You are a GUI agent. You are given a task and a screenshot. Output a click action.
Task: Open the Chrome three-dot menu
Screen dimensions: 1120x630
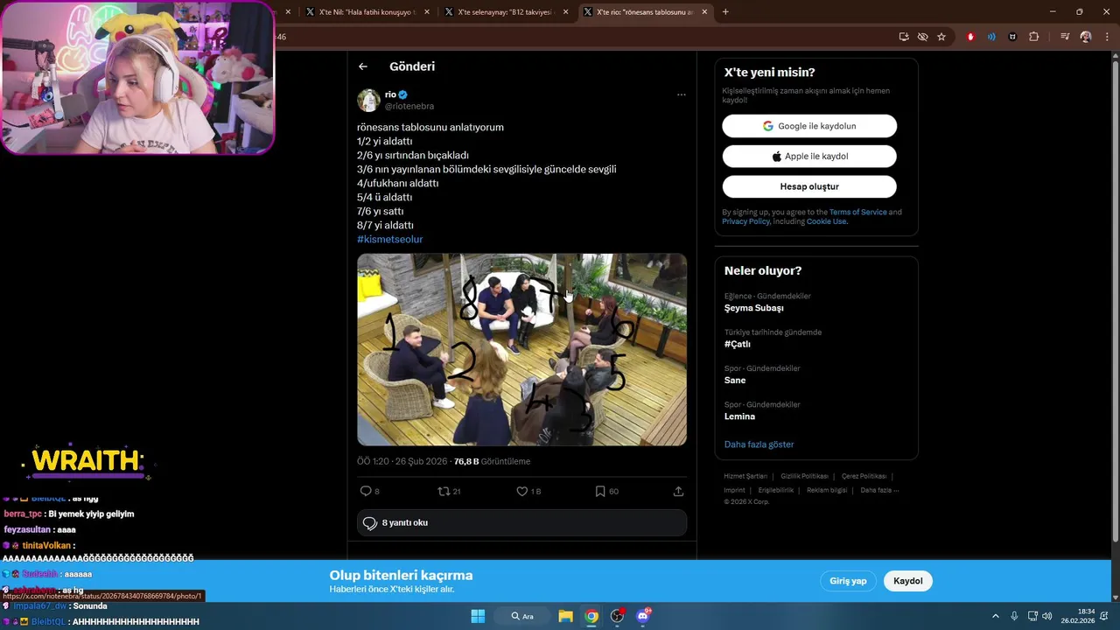pos(1107,37)
